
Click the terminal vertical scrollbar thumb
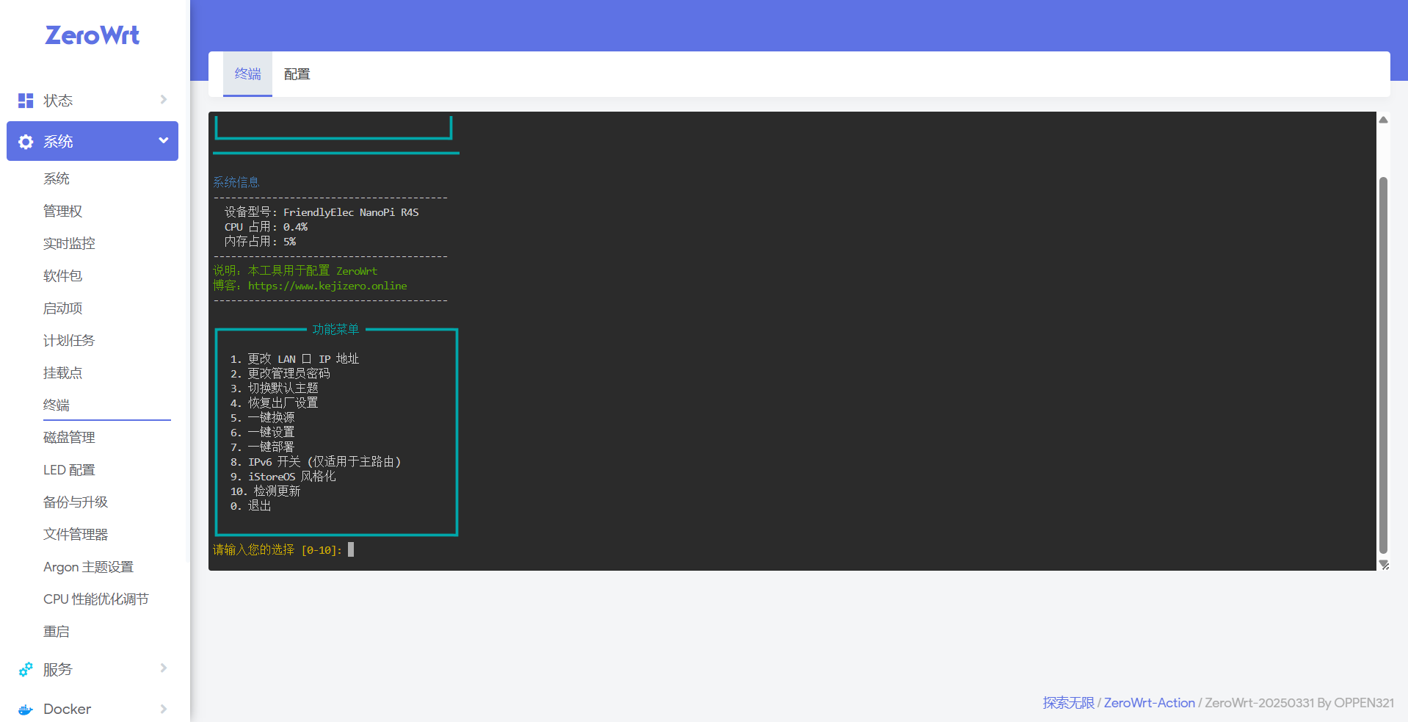click(x=1383, y=364)
